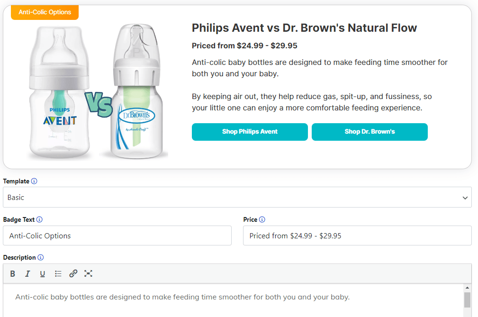
Task: Toggle bold formatting in the description editor
Action: coord(12,273)
